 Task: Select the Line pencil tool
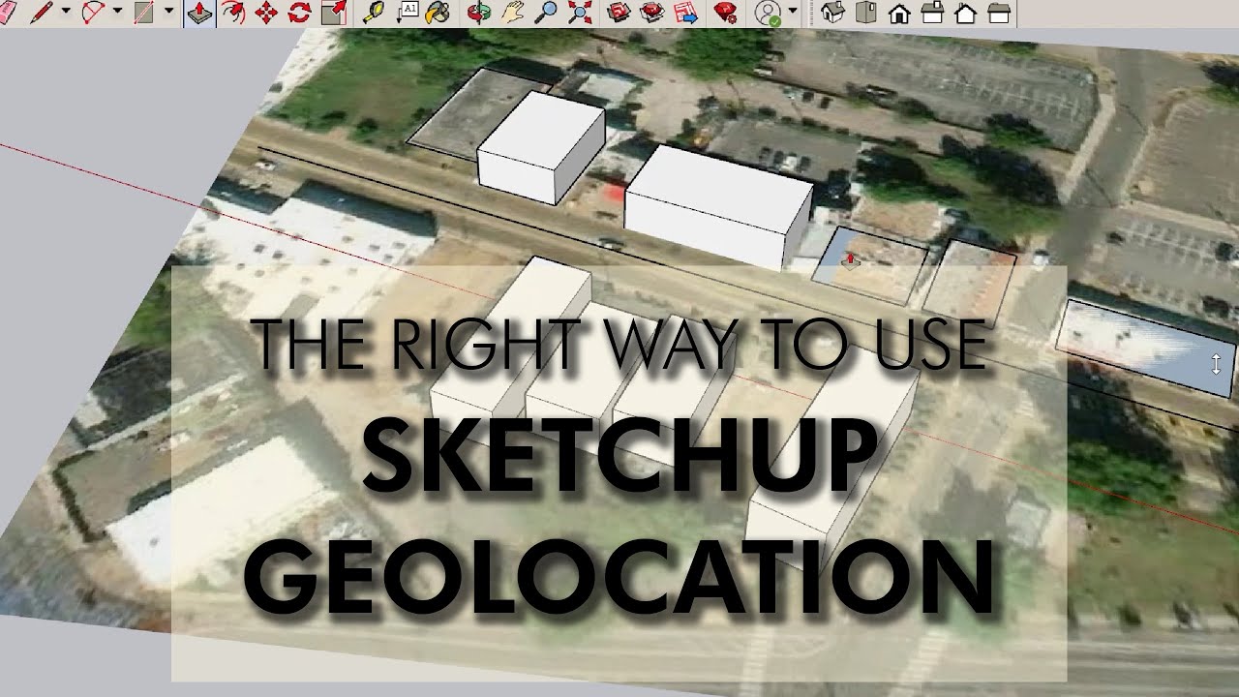(x=41, y=13)
